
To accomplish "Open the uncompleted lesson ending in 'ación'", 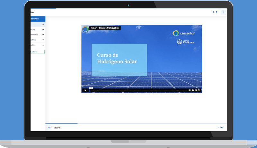I will (38, 45).
